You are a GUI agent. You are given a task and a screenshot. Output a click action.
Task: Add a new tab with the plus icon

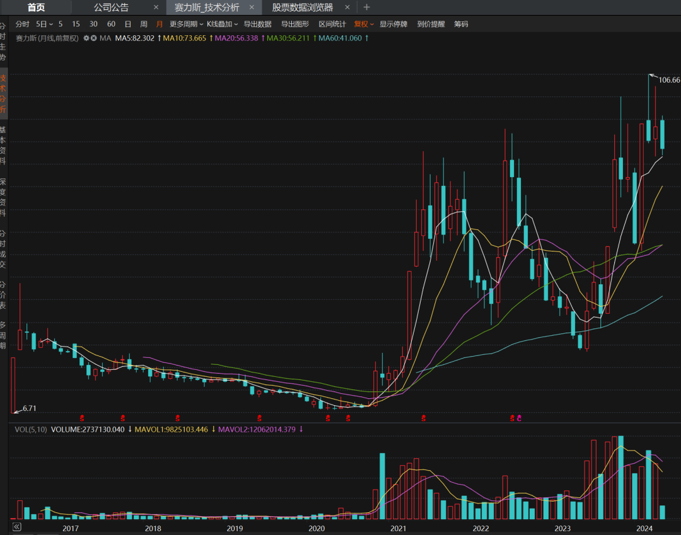(x=367, y=8)
